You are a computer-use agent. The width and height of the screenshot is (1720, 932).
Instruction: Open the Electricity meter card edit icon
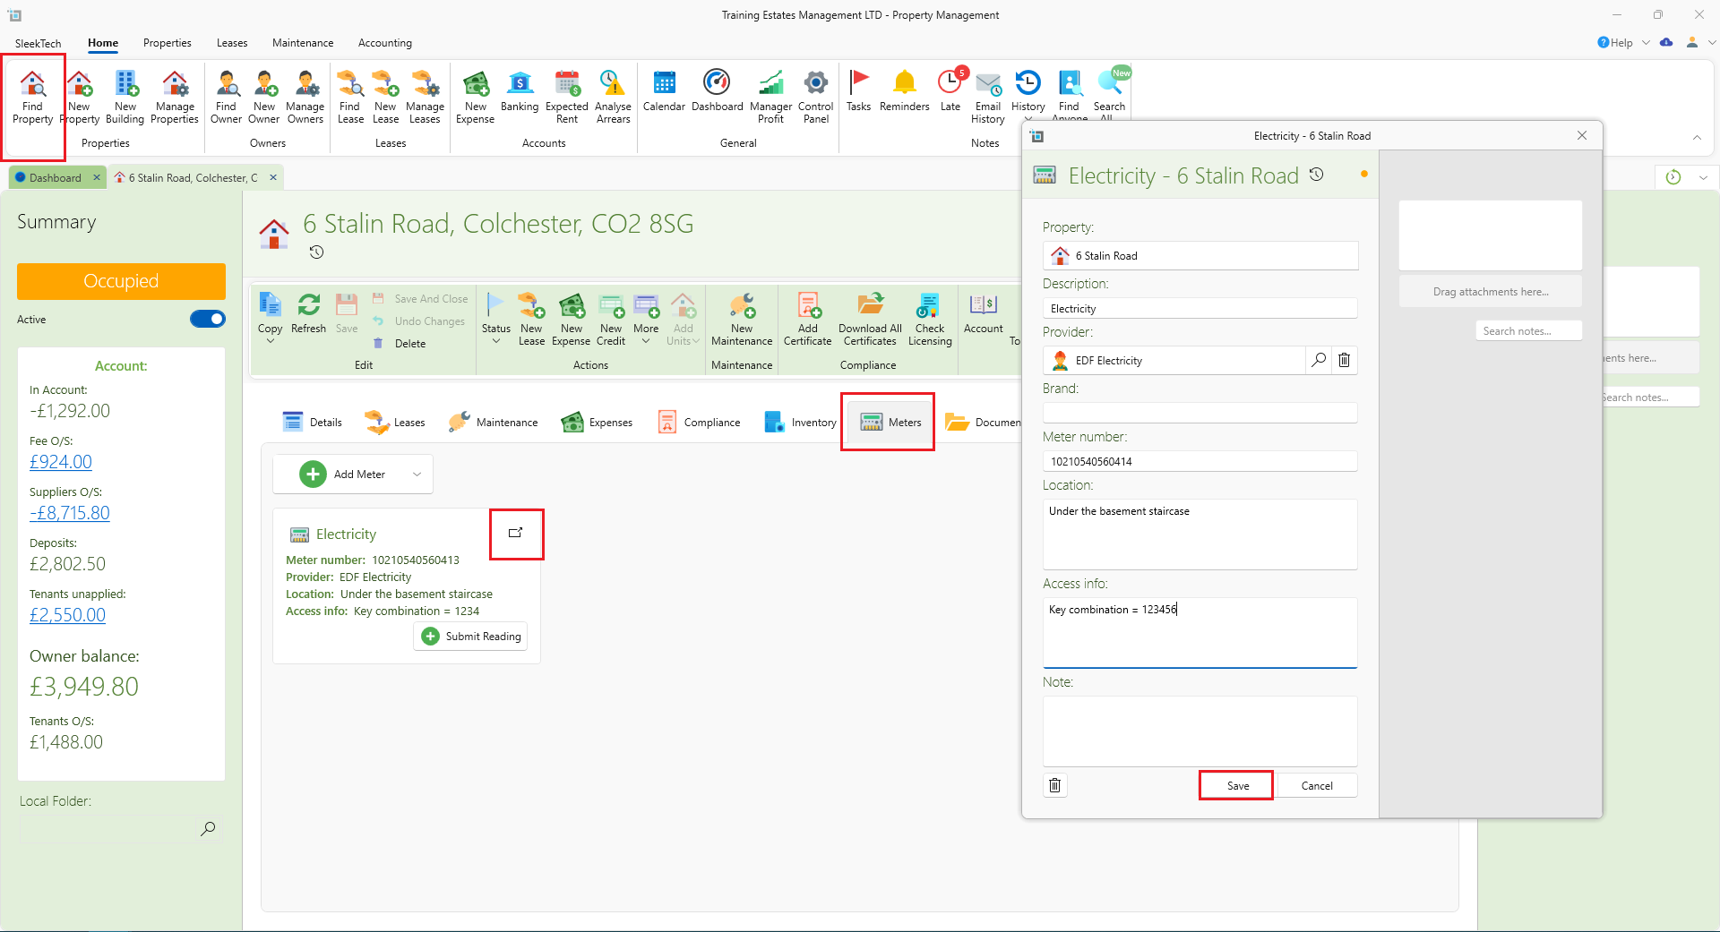515,533
